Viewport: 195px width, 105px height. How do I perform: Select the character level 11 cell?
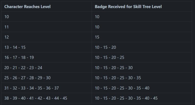[46, 27]
